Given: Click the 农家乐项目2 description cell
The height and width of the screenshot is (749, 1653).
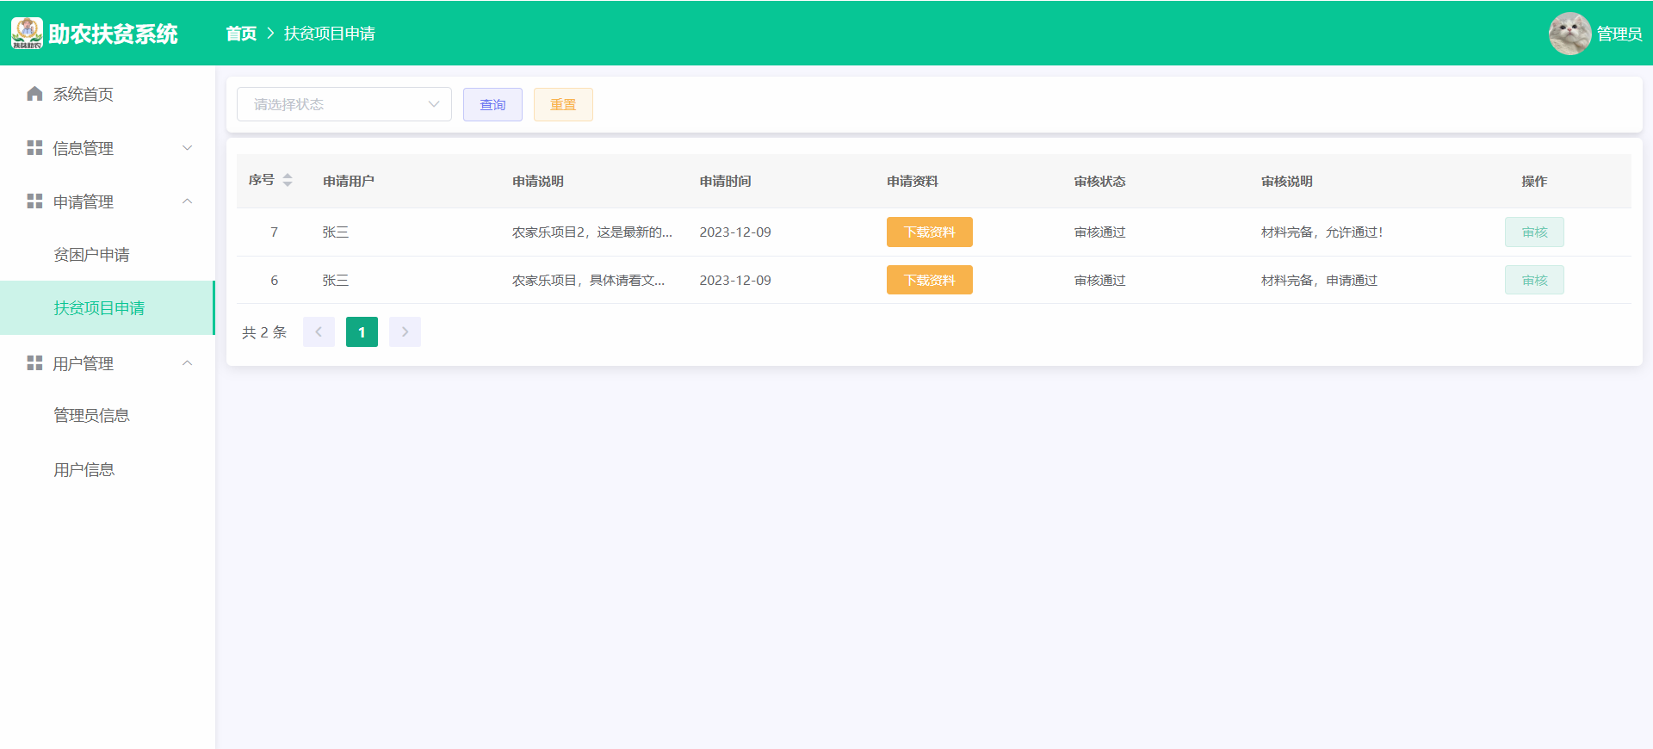Looking at the screenshot, I should [592, 232].
